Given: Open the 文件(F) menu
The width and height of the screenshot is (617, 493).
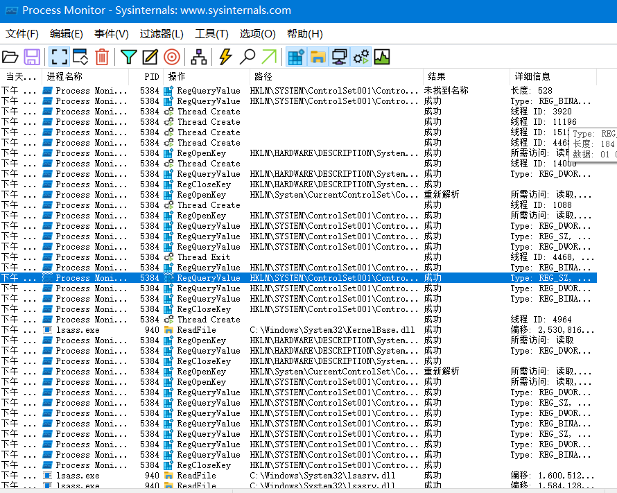Looking at the screenshot, I should click(x=22, y=34).
